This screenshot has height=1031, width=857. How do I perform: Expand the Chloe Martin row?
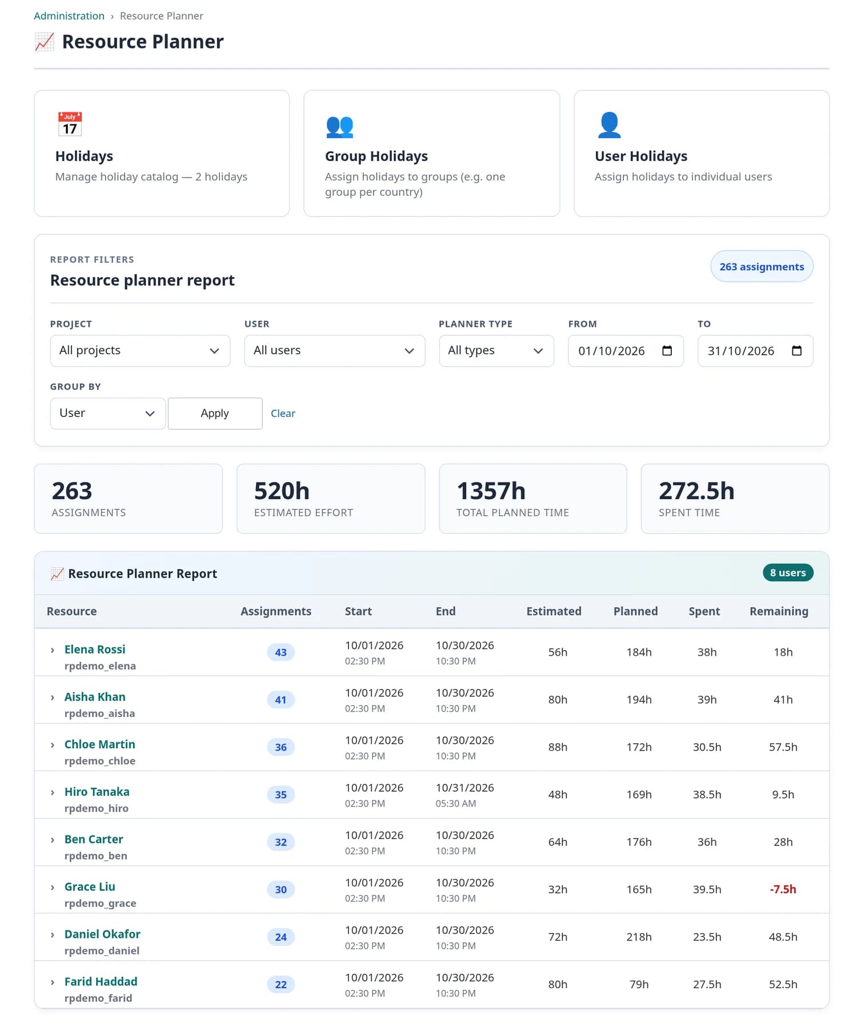point(53,745)
